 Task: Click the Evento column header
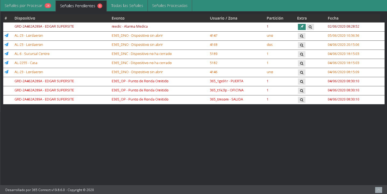[118, 18]
